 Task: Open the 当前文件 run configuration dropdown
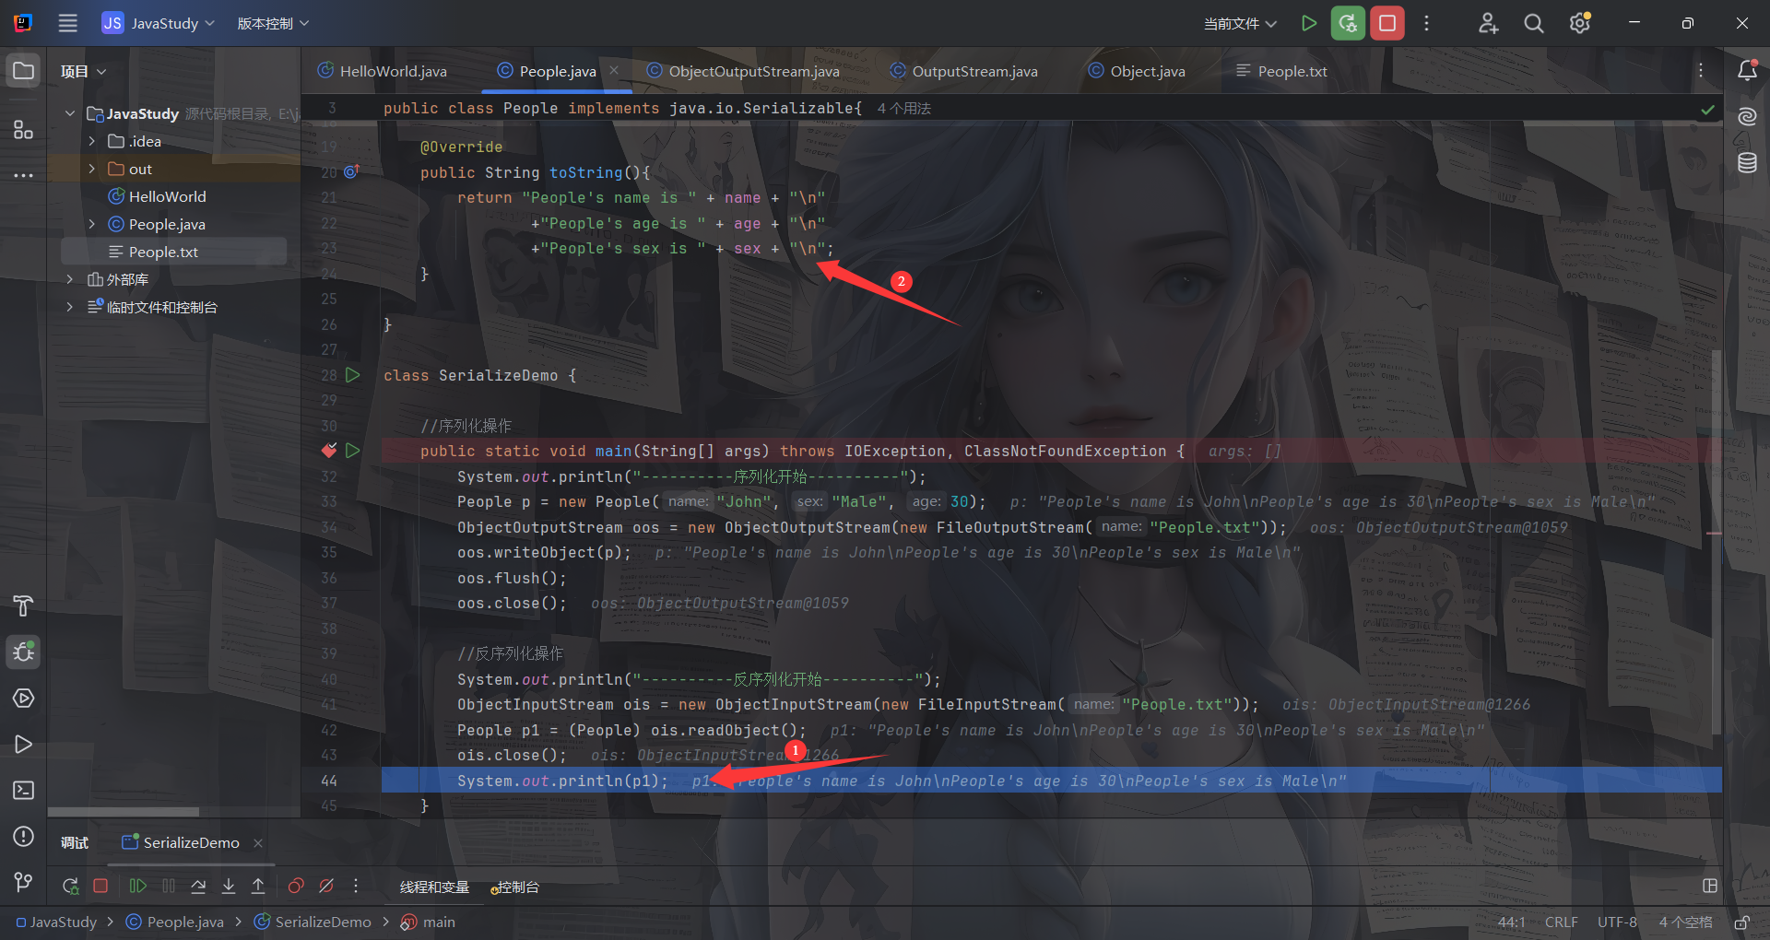pyautogui.click(x=1240, y=24)
